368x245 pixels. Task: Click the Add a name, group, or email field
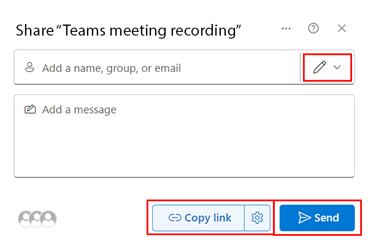click(157, 68)
